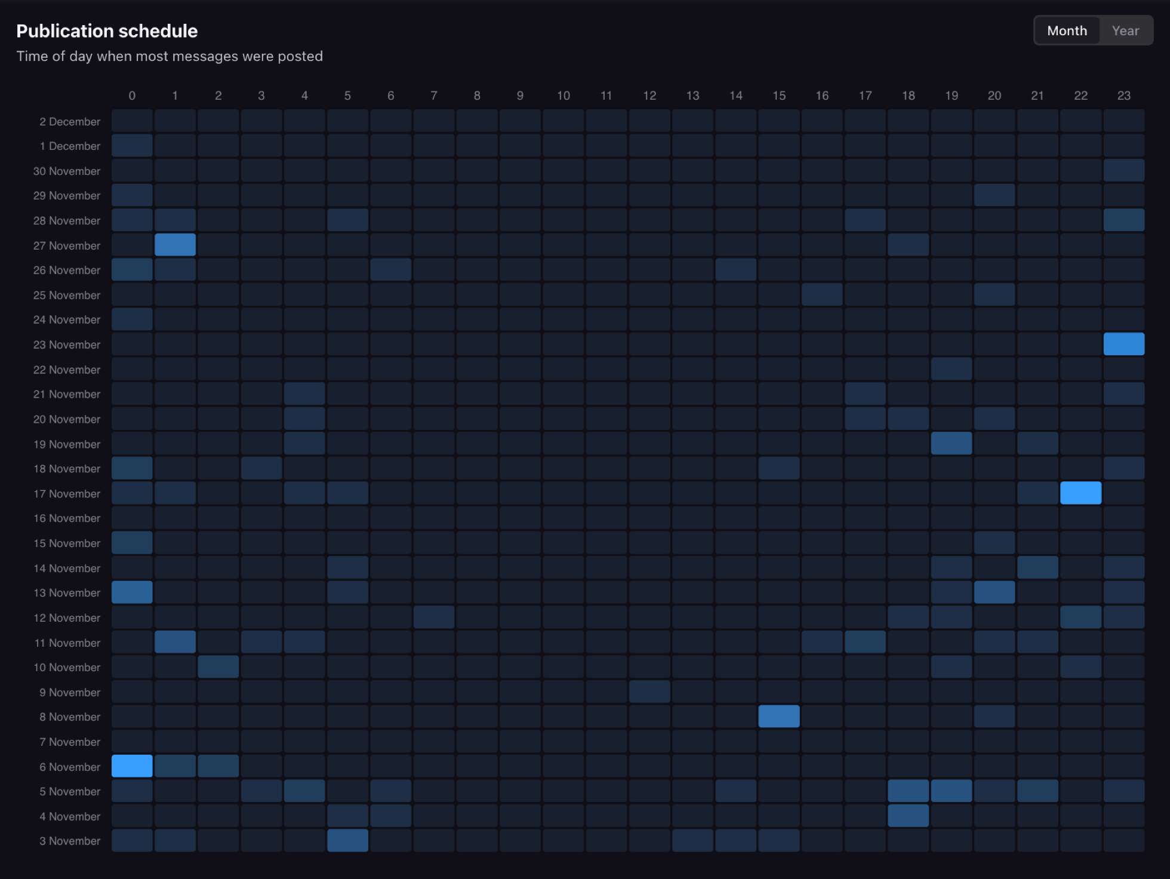
Task: Select the 26 November hour 6 cell
Action: pos(390,269)
